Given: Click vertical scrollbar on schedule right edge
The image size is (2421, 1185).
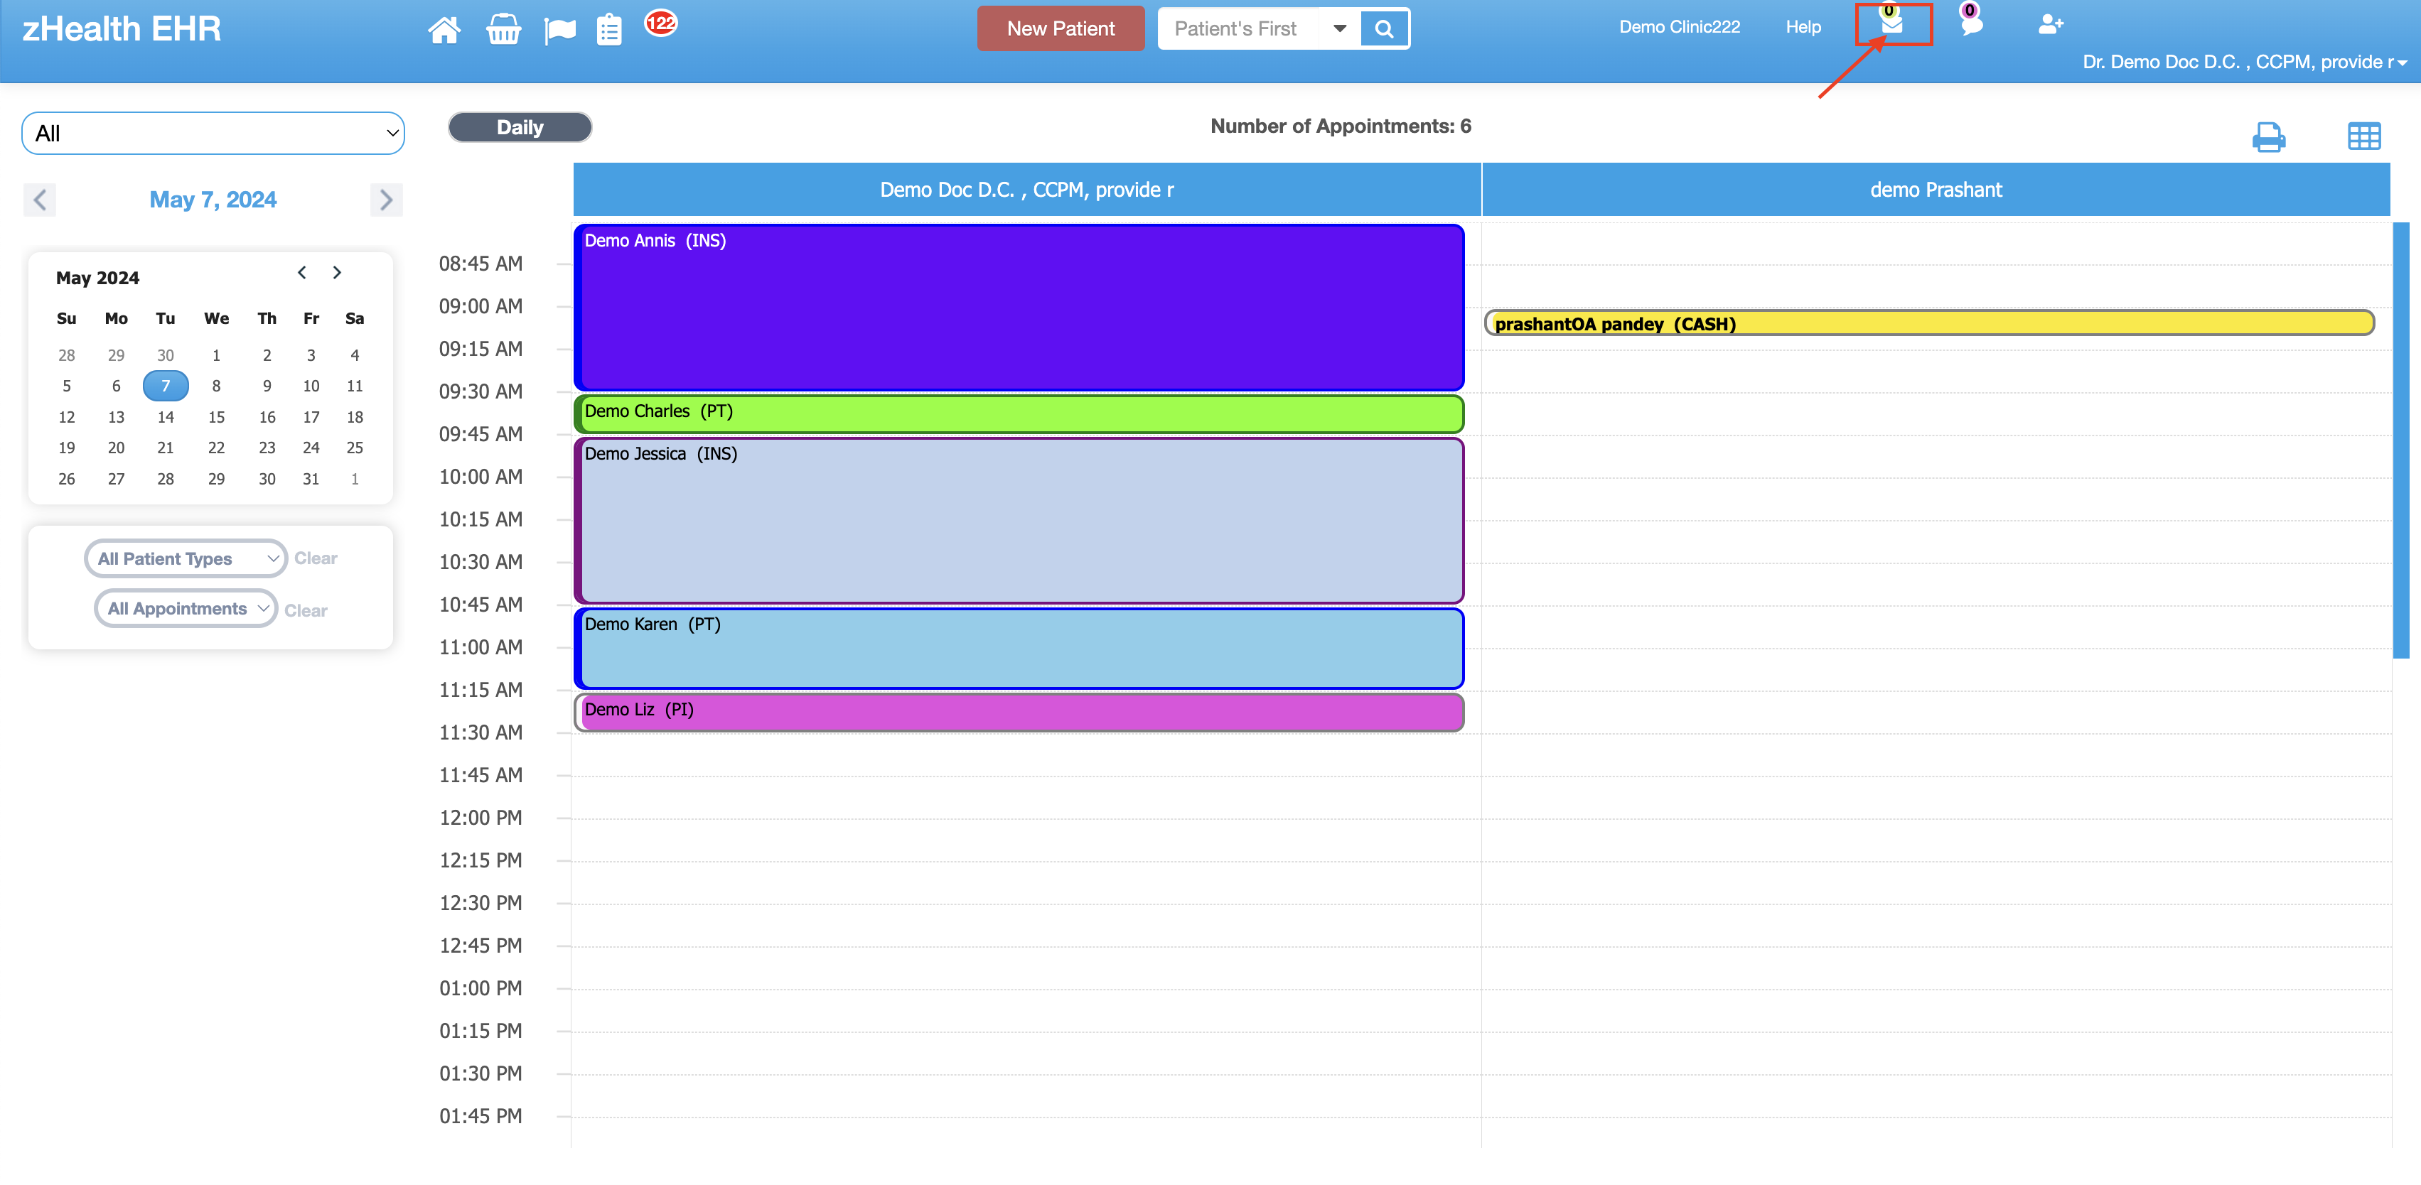Looking at the screenshot, I should point(2400,441).
